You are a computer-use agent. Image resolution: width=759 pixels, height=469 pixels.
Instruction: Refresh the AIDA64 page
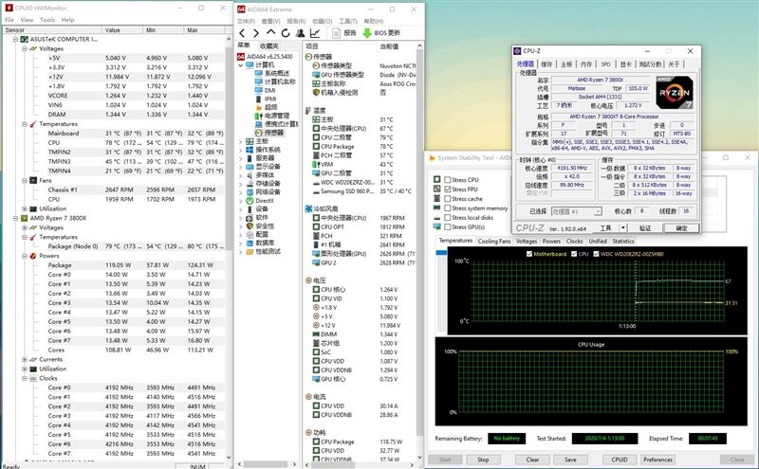coord(286,33)
